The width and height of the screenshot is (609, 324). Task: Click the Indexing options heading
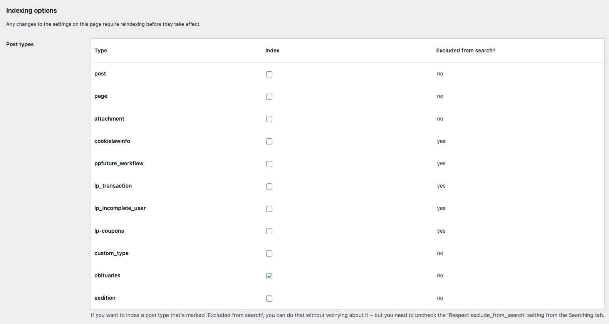click(x=32, y=10)
